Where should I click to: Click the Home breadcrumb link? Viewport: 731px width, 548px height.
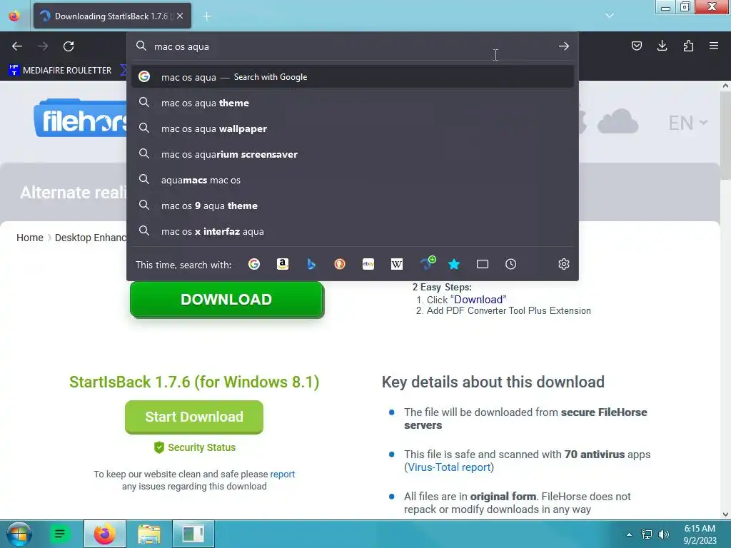coord(30,238)
